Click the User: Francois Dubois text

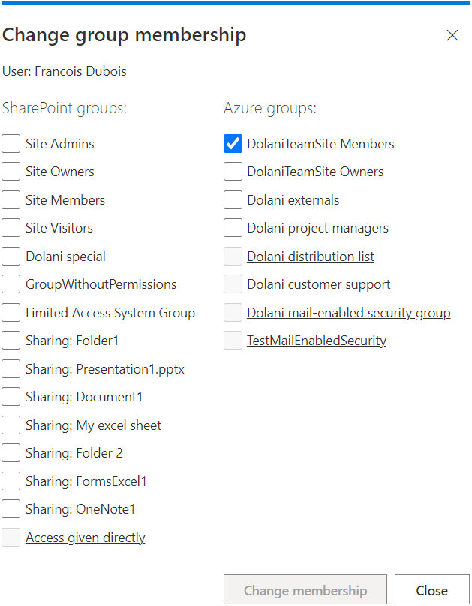point(65,71)
